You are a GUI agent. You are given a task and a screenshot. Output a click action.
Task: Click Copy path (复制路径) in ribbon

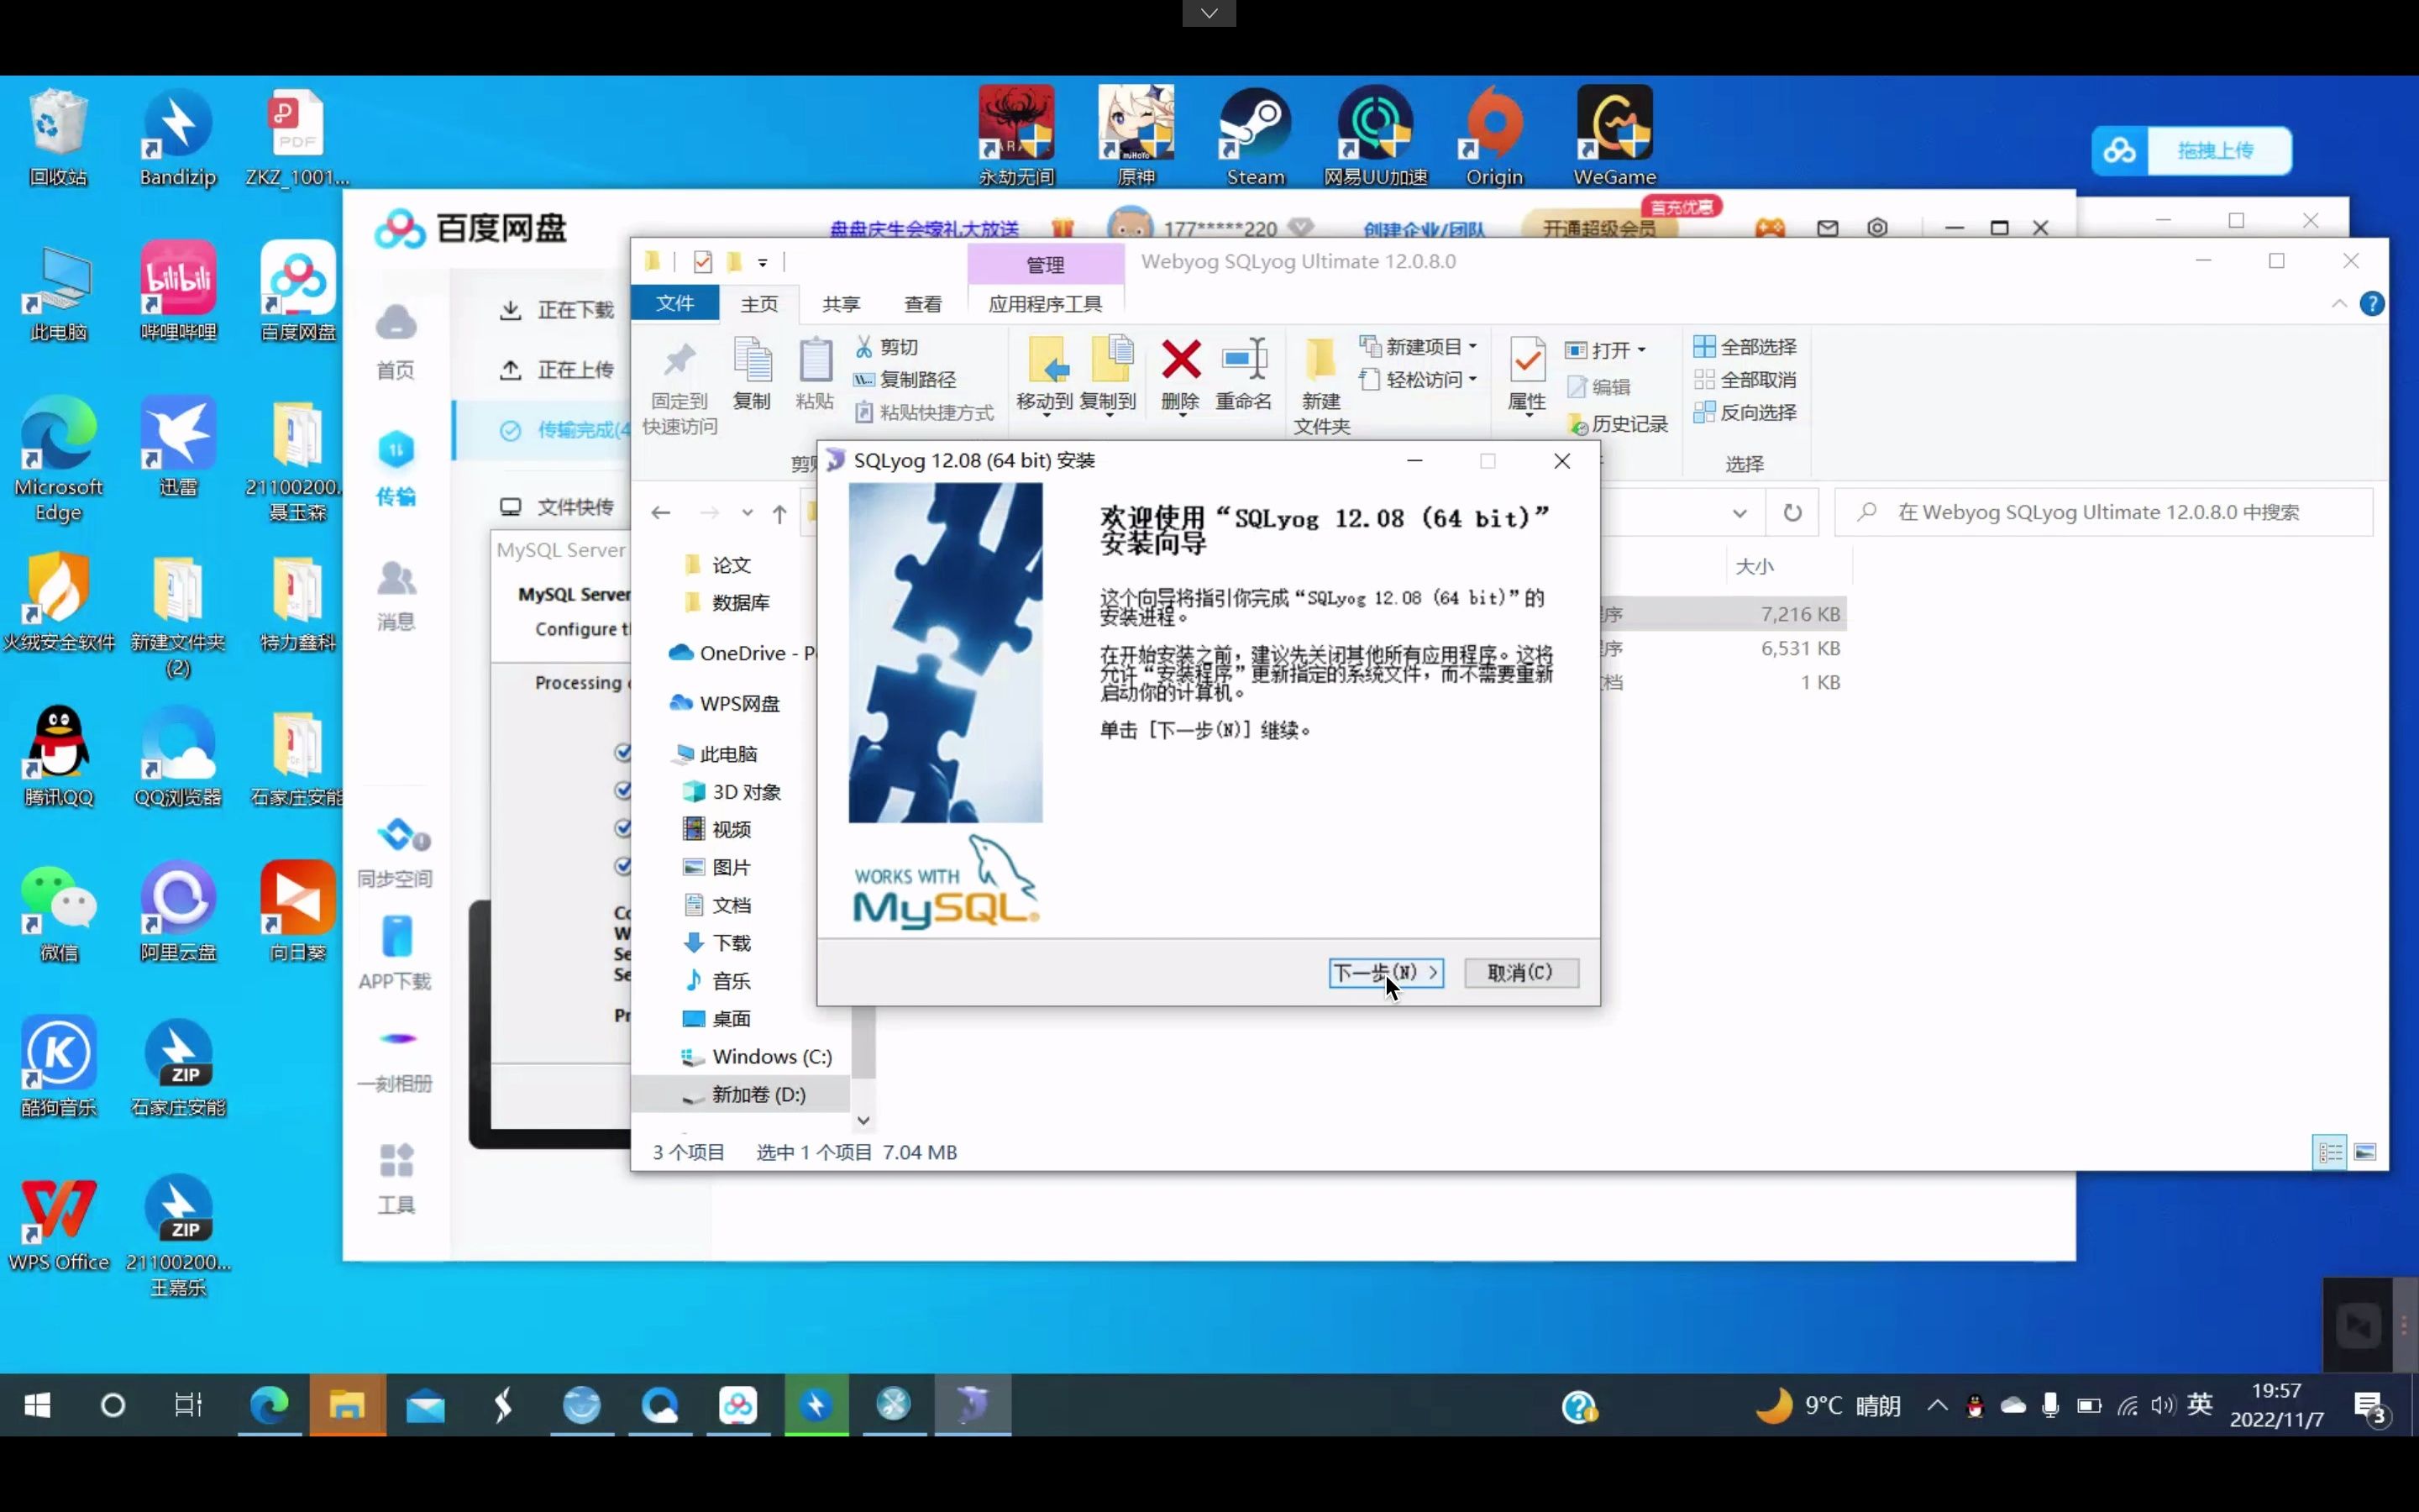point(905,380)
